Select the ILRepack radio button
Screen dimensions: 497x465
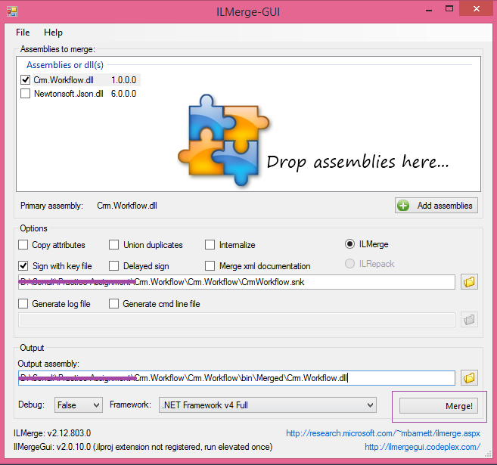(349, 264)
